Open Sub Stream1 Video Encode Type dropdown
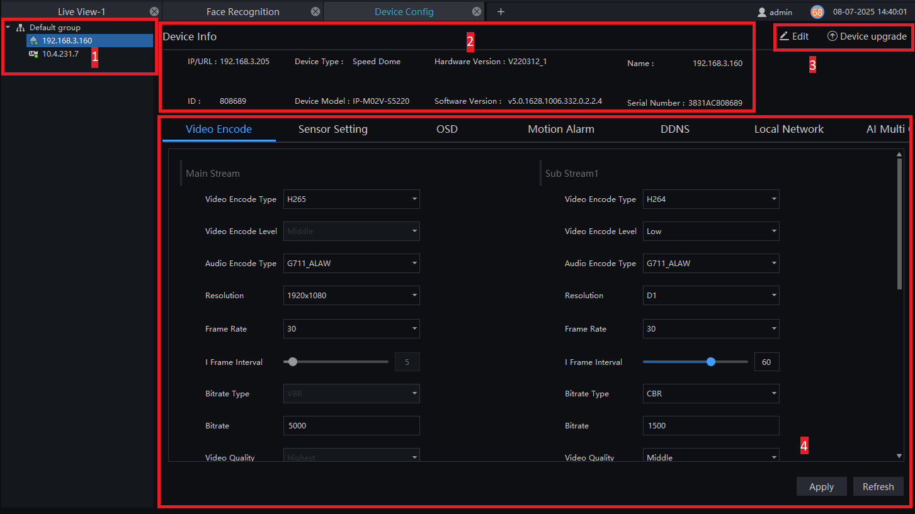 (711, 199)
